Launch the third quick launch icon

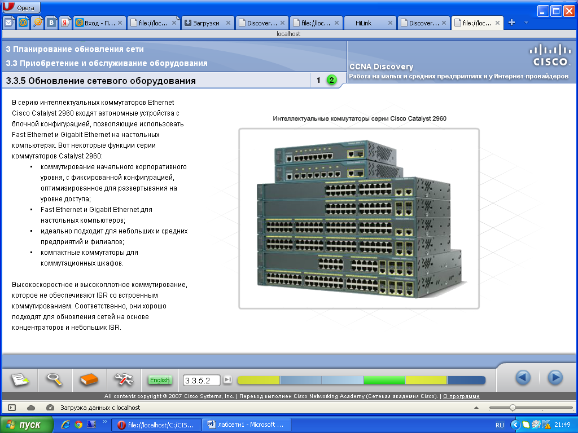tap(91, 425)
